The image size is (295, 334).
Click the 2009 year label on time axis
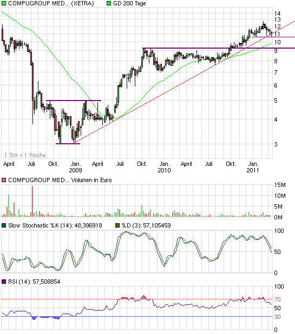pyautogui.click(x=76, y=170)
